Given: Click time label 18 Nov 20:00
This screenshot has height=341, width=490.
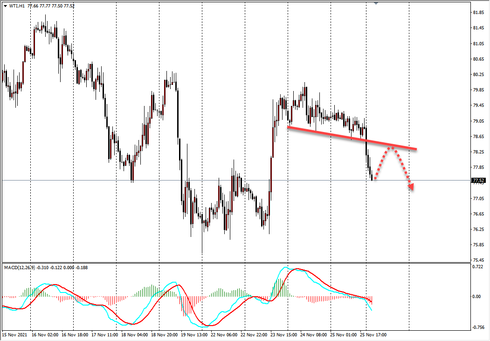Looking at the screenshot, I should pos(165,335).
